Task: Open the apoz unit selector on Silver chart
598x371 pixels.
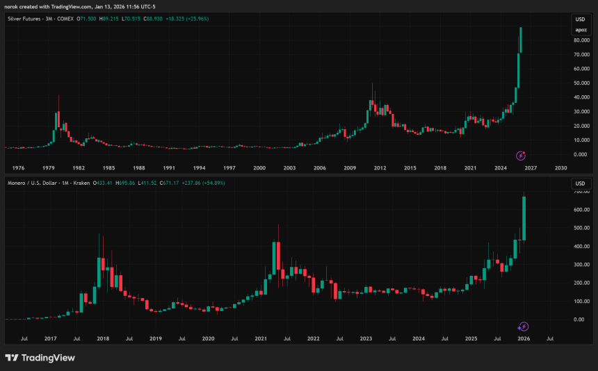Action: 581,30
